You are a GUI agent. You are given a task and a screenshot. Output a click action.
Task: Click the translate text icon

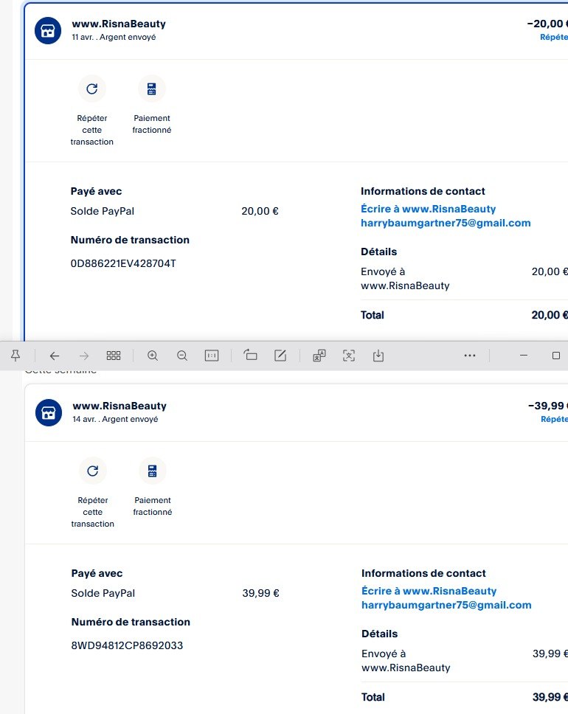(x=319, y=356)
